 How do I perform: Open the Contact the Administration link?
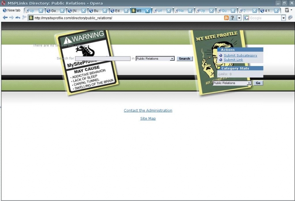coord(148,111)
